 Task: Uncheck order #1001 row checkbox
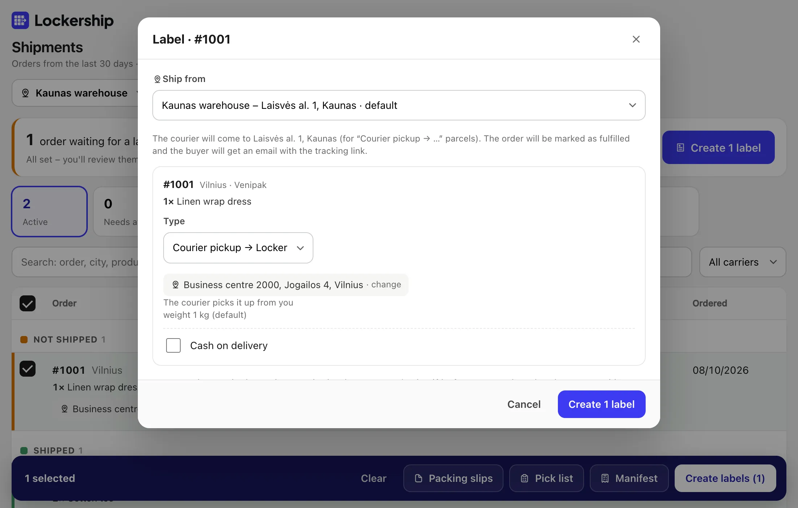pyautogui.click(x=28, y=369)
